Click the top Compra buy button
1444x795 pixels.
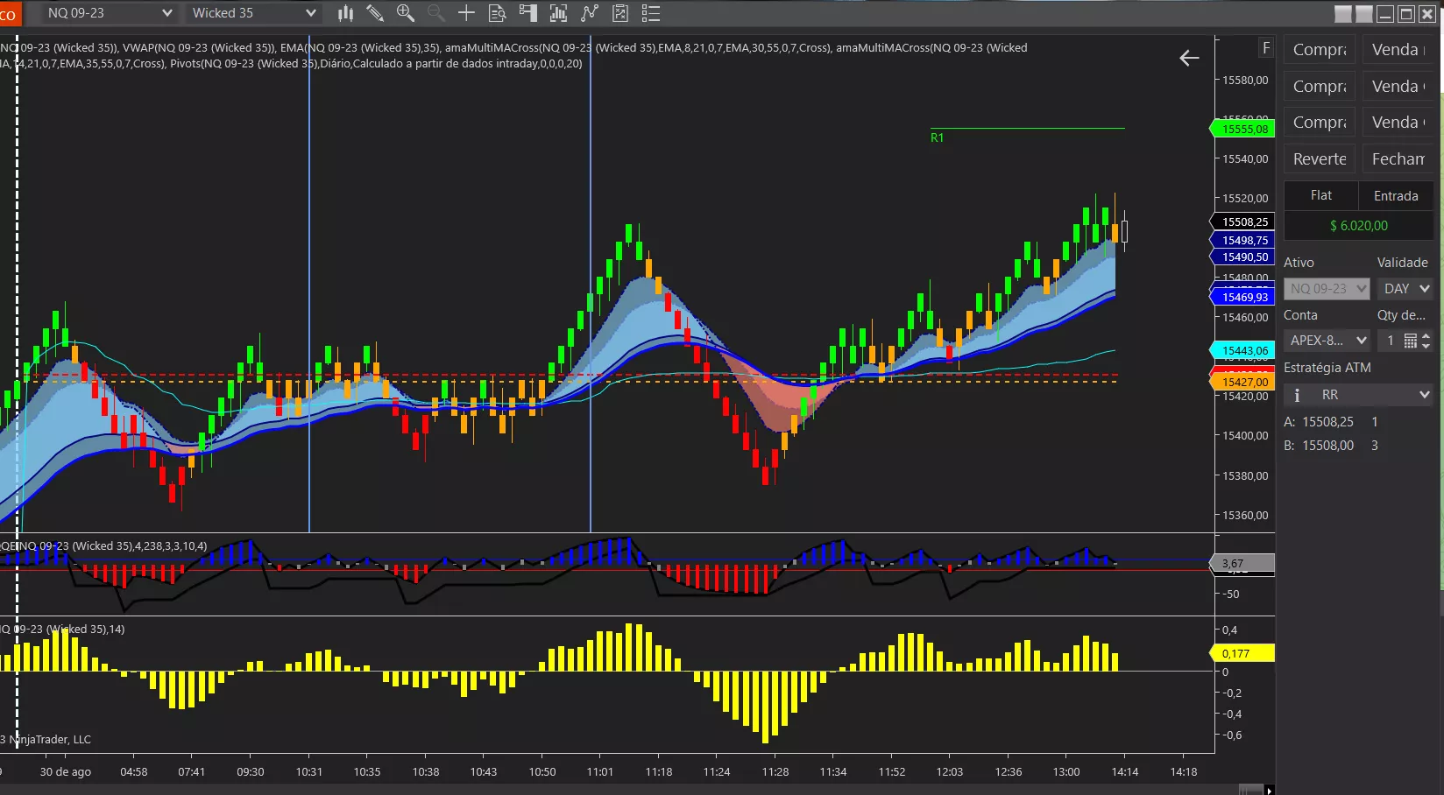(x=1320, y=50)
